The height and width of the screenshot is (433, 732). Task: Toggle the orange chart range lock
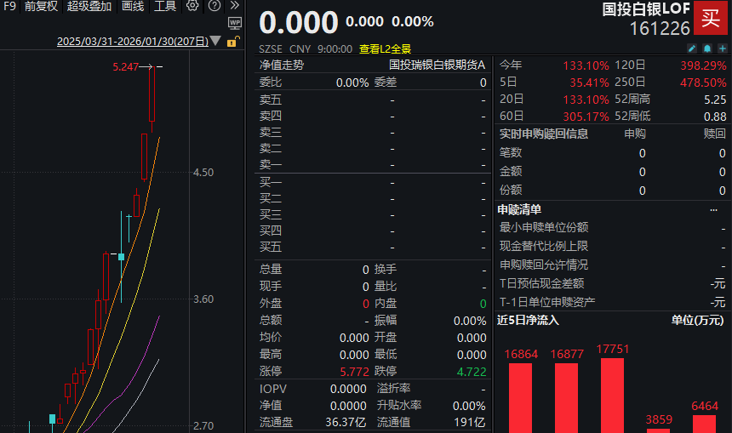tap(232, 41)
